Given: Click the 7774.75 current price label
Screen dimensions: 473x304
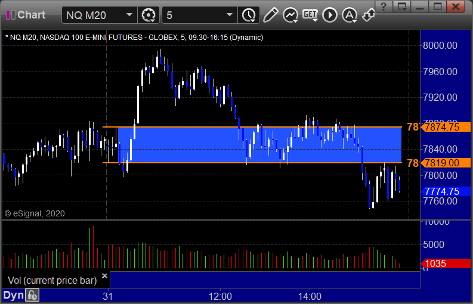Looking at the screenshot, I should pyautogui.click(x=446, y=191).
